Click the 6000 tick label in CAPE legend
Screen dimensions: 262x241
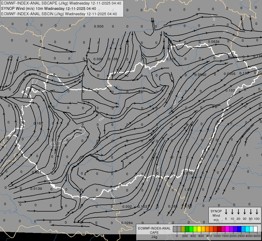257,236
